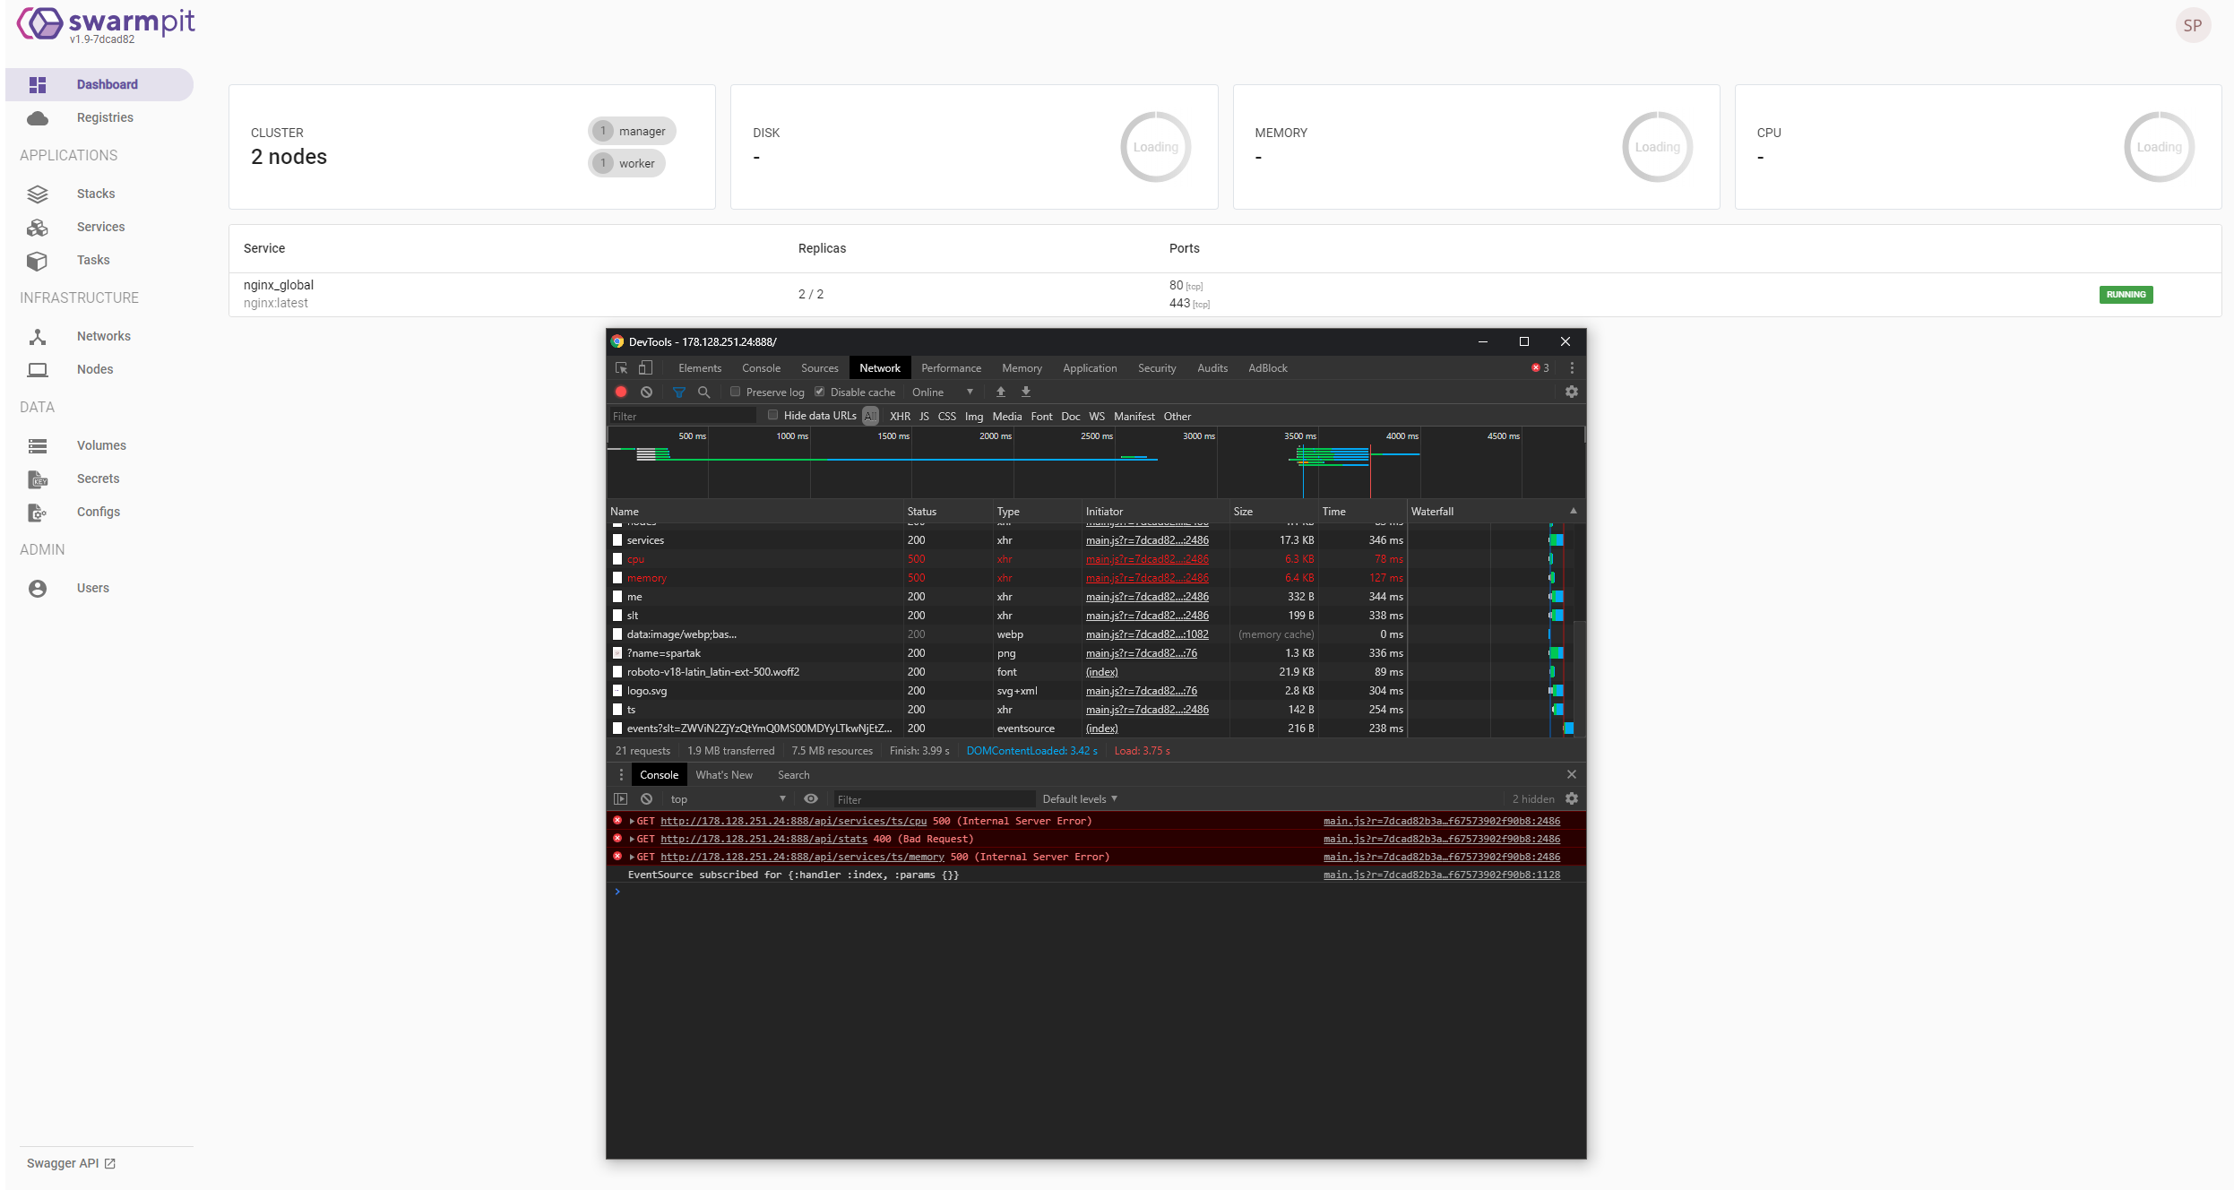Expand the api/services/ts/cpu error entry

pos(632,821)
